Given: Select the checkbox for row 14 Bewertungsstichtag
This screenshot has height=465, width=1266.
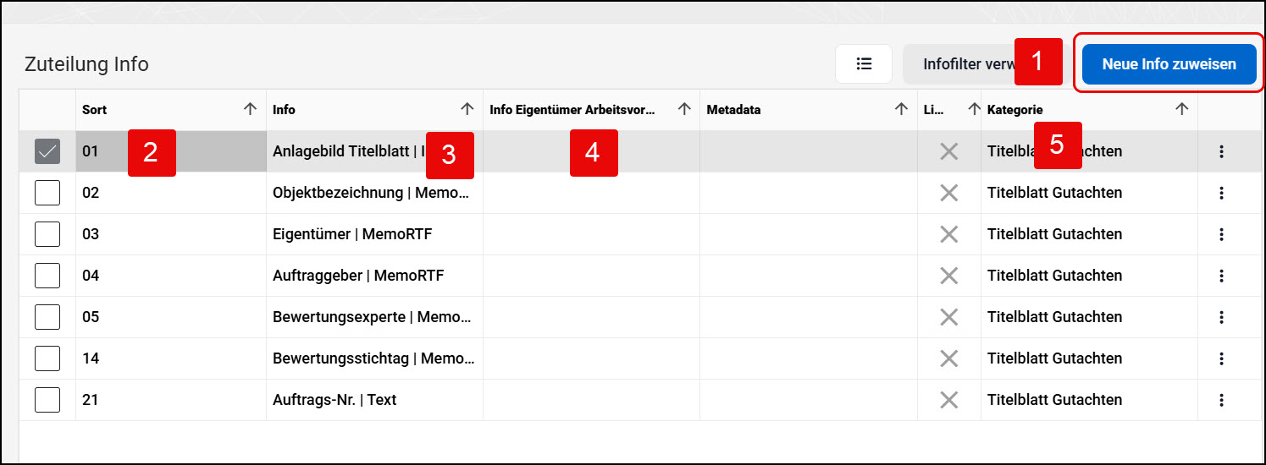Looking at the screenshot, I should tap(47, 358).
